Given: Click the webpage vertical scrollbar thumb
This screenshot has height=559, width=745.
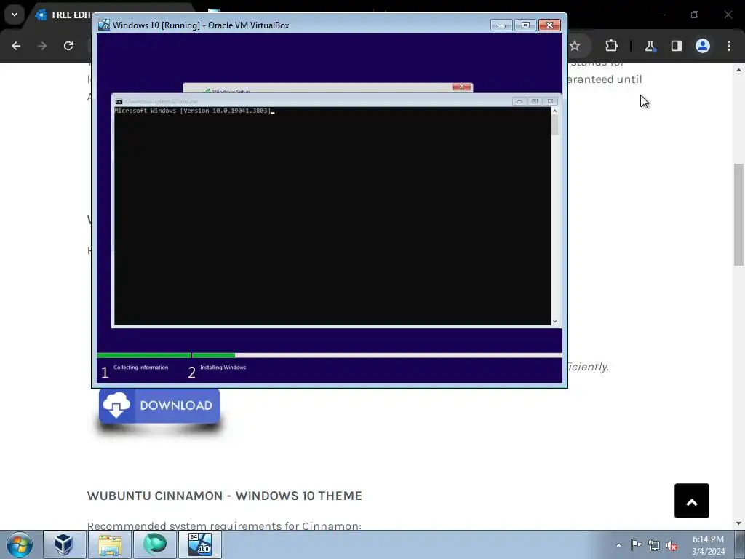Looking at the screenshot, I should [738, 215].
